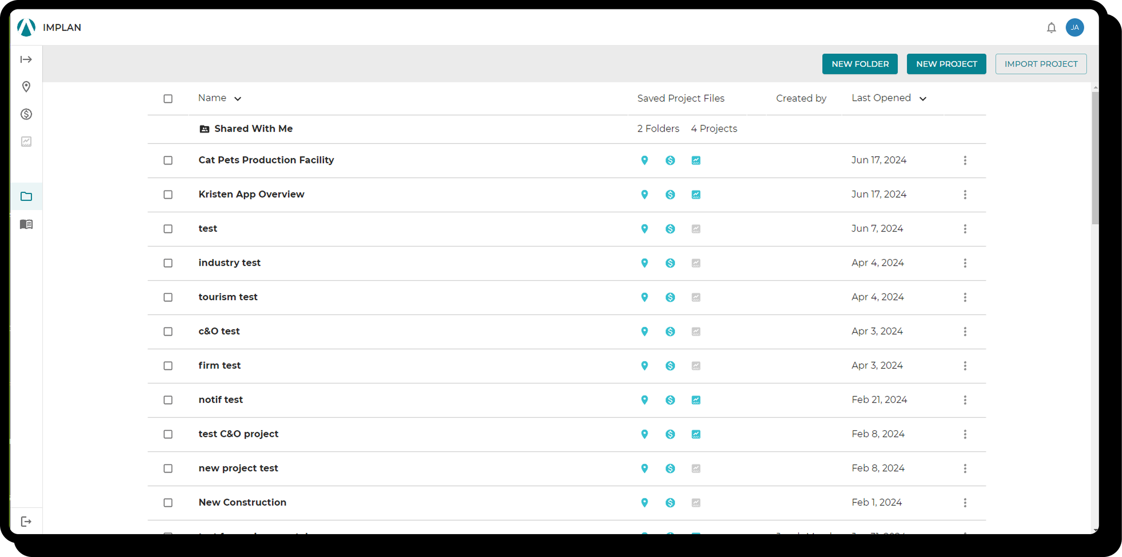The image size is (1122, 557).
Task: Click the logout icon at sidebar bottom
Action: click(26, 522)
